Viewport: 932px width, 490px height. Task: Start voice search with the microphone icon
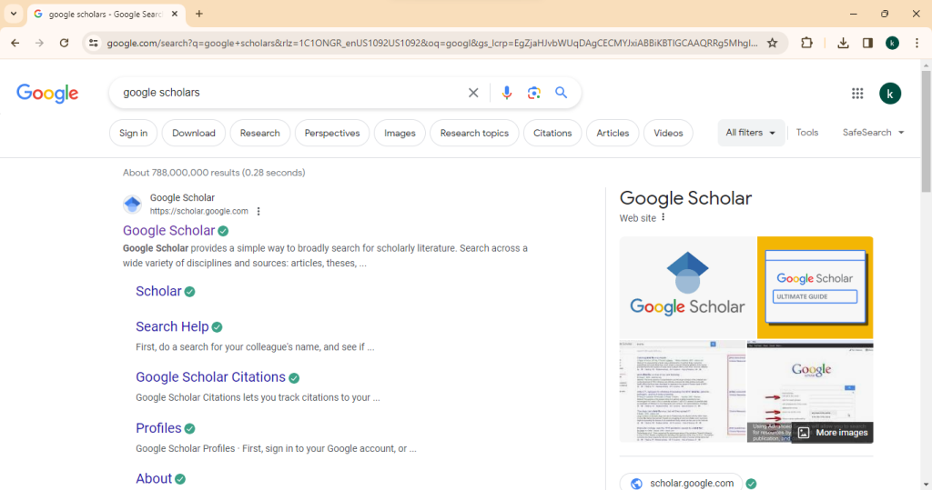[506, 93]
